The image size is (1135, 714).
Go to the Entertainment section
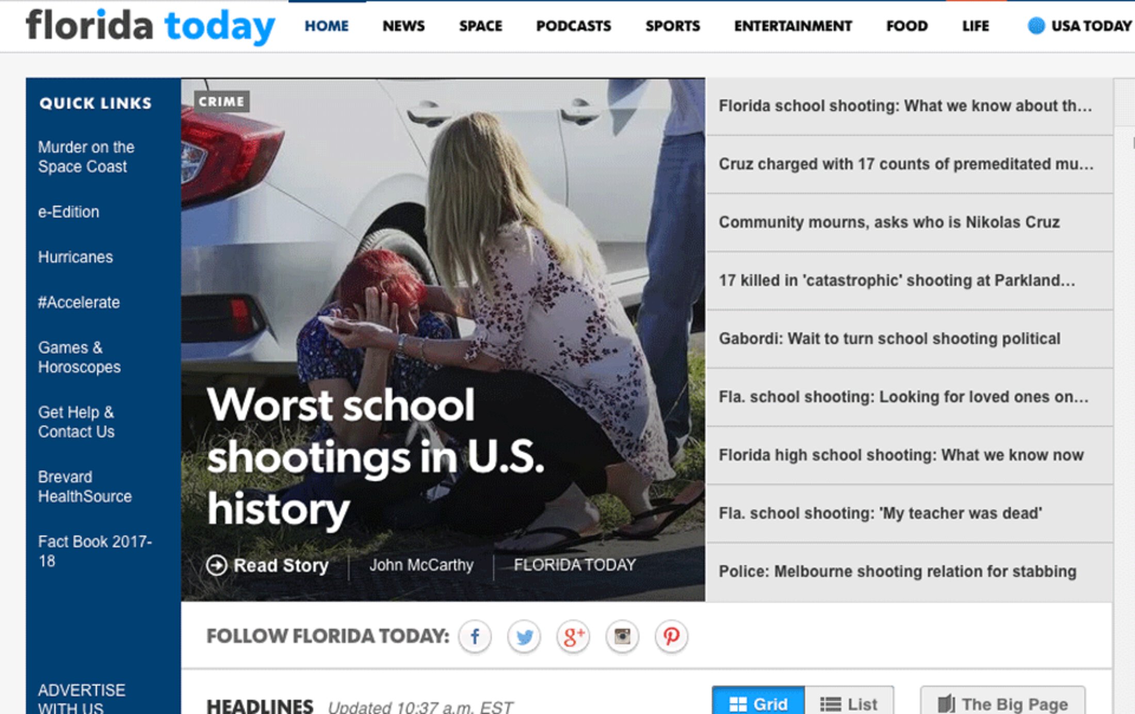coord(793,26)
